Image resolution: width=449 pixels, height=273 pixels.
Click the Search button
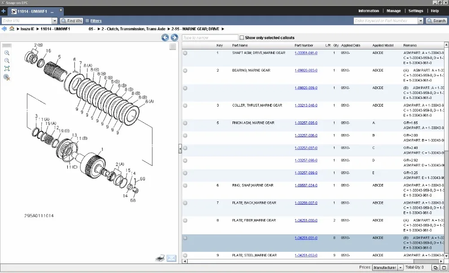tap(436, 21)
